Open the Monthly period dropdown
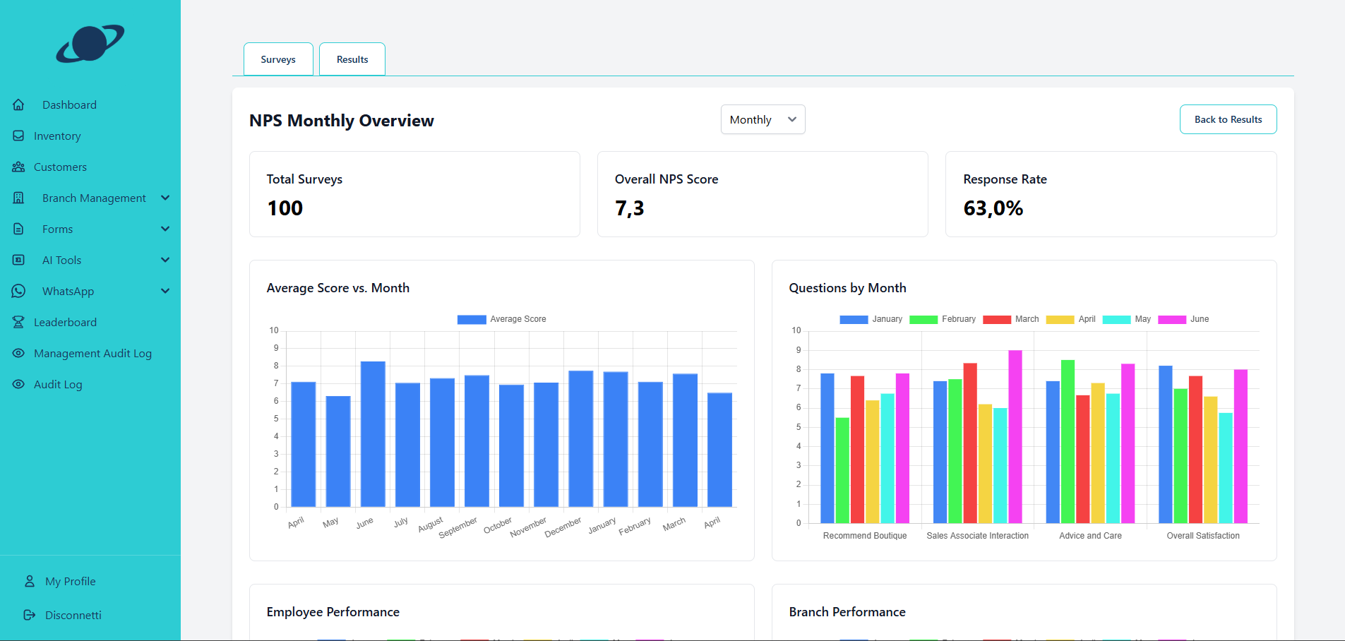The width and height of the screenshot is (1345, 641). coord(763,119)
